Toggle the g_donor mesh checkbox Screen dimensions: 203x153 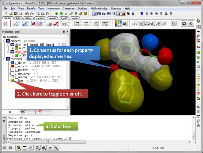[12, 63]
